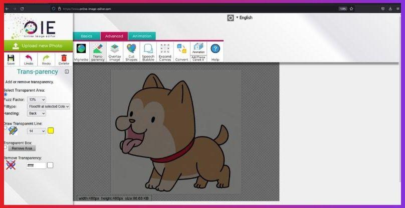Select the Vignette tool
Viewport: 405px width, 208px height.
click(81, 51)
